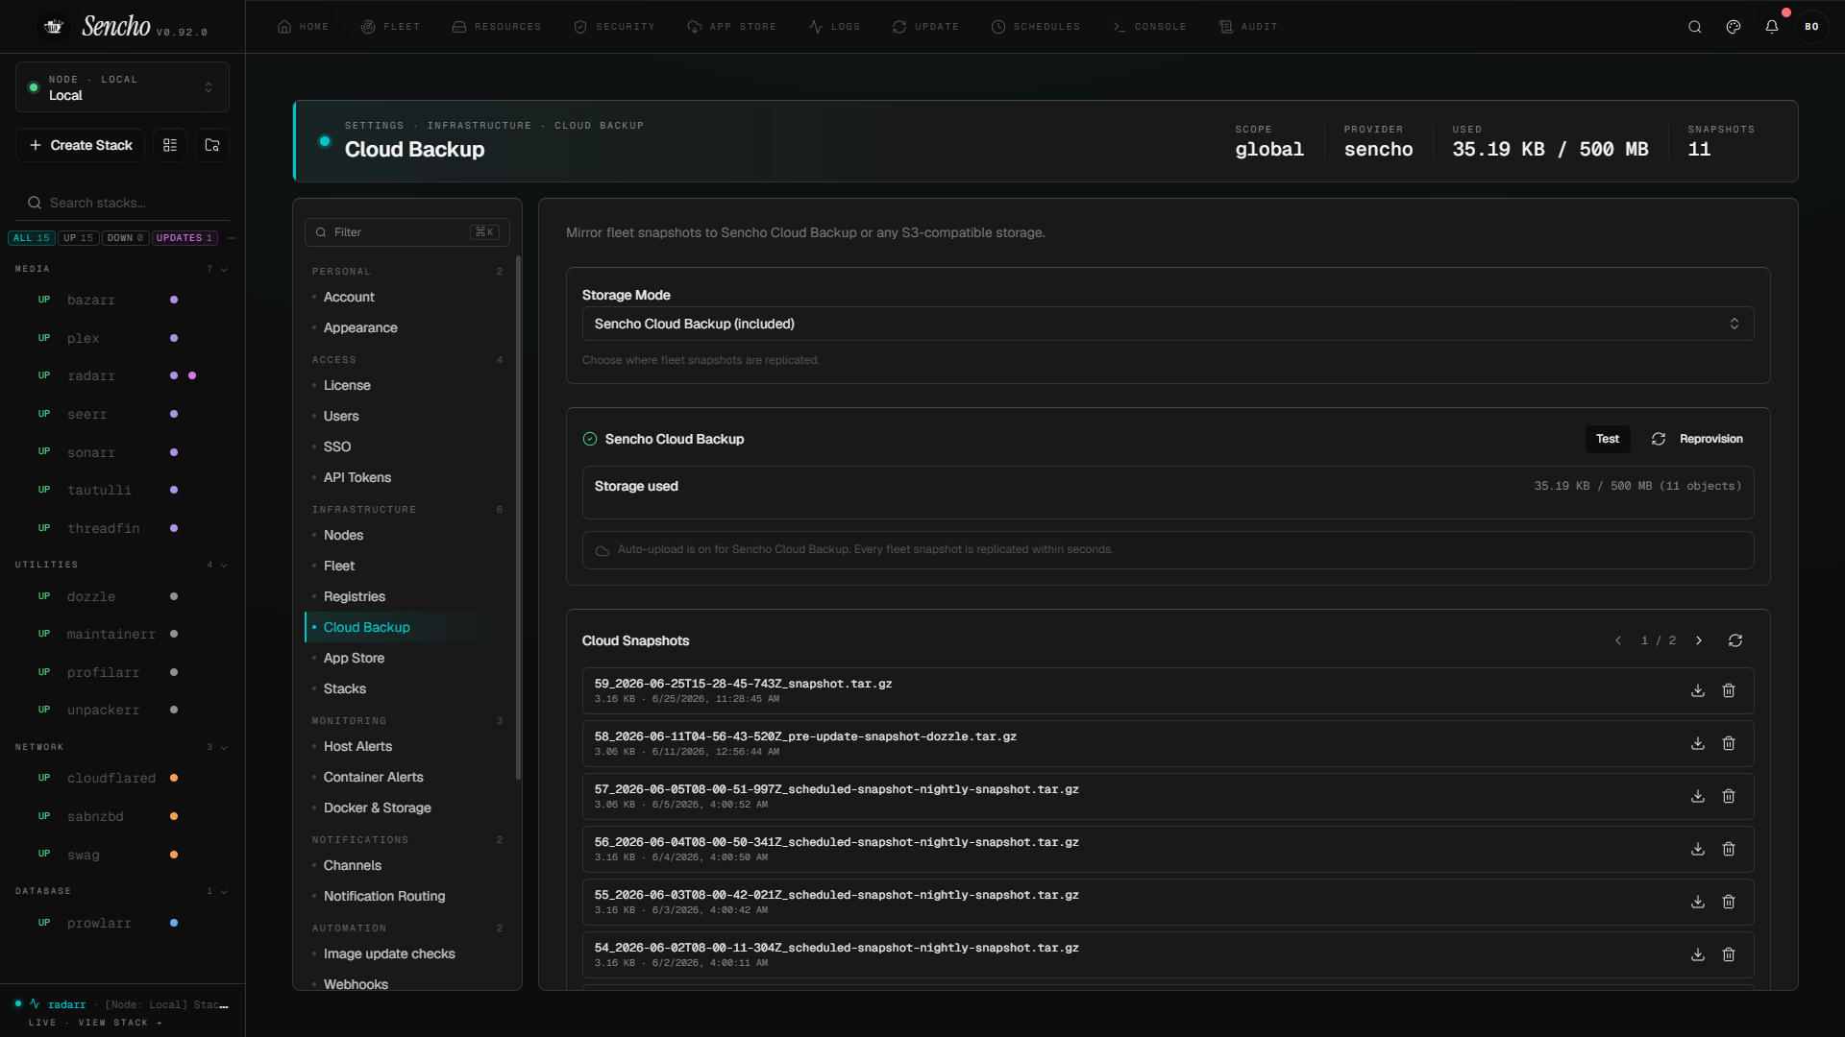The height and width of the screenshot is (1037, 1845).
Task: Open the Home tab in top navigation
Action: pyautogui.click(x=303, y=27)
